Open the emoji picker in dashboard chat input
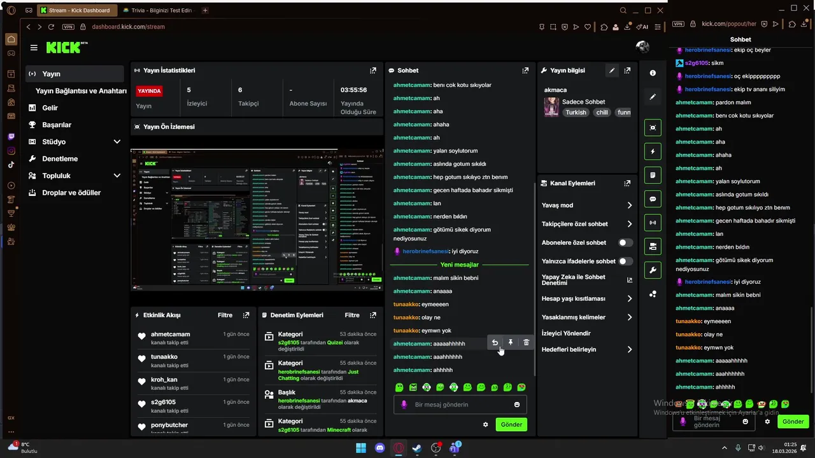Viewport: 815px width, 458px height. 517,405
